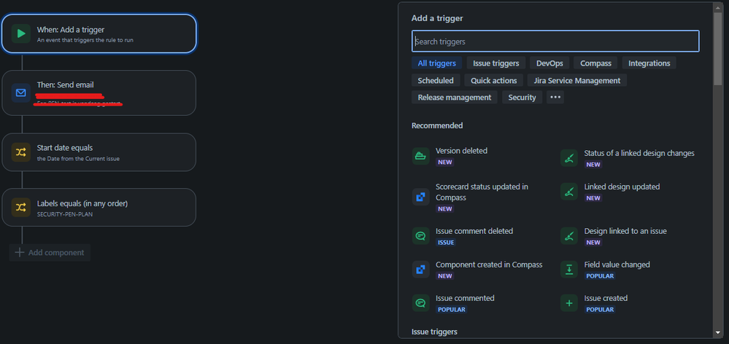
Task: Focus the Search triggers input field
Action: [555, 42]
